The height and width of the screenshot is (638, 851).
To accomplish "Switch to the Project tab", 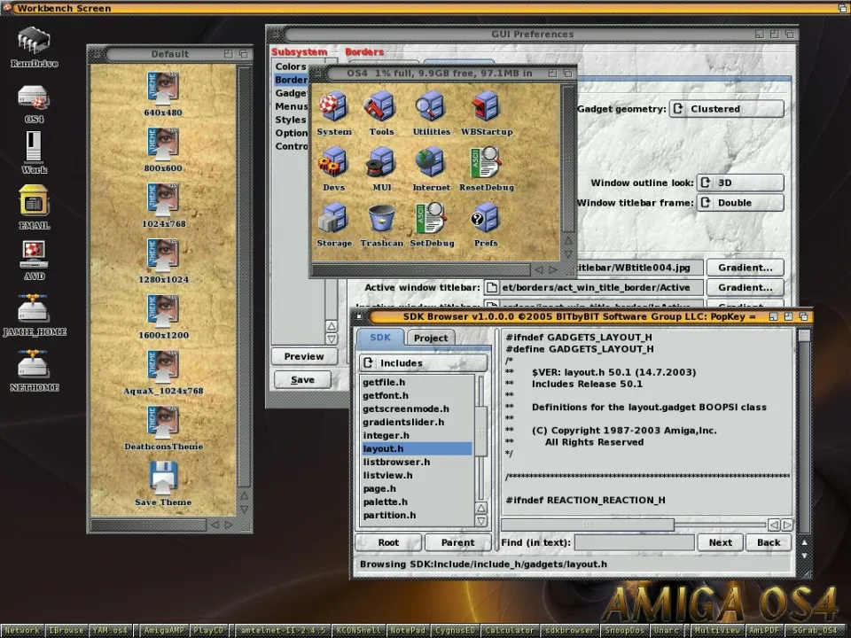I will 431,338.
